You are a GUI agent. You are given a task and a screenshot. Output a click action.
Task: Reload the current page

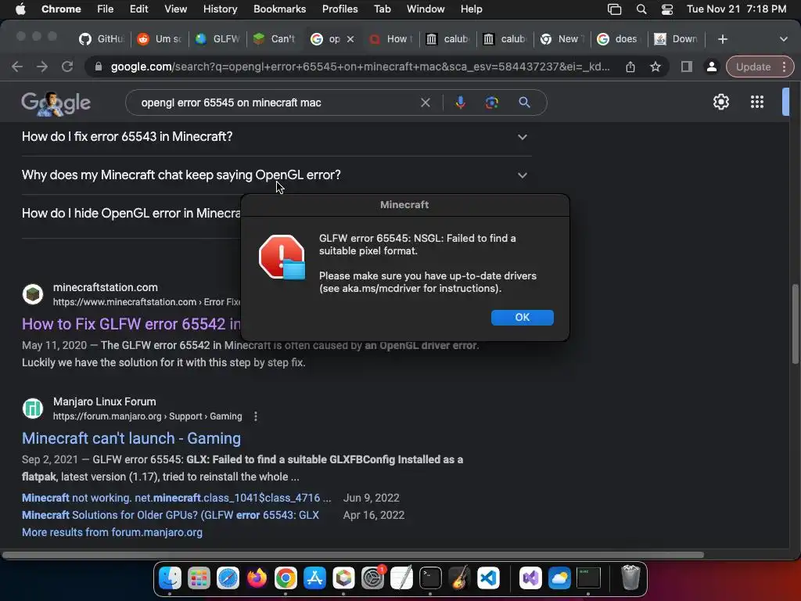click(x=67, y=67)
